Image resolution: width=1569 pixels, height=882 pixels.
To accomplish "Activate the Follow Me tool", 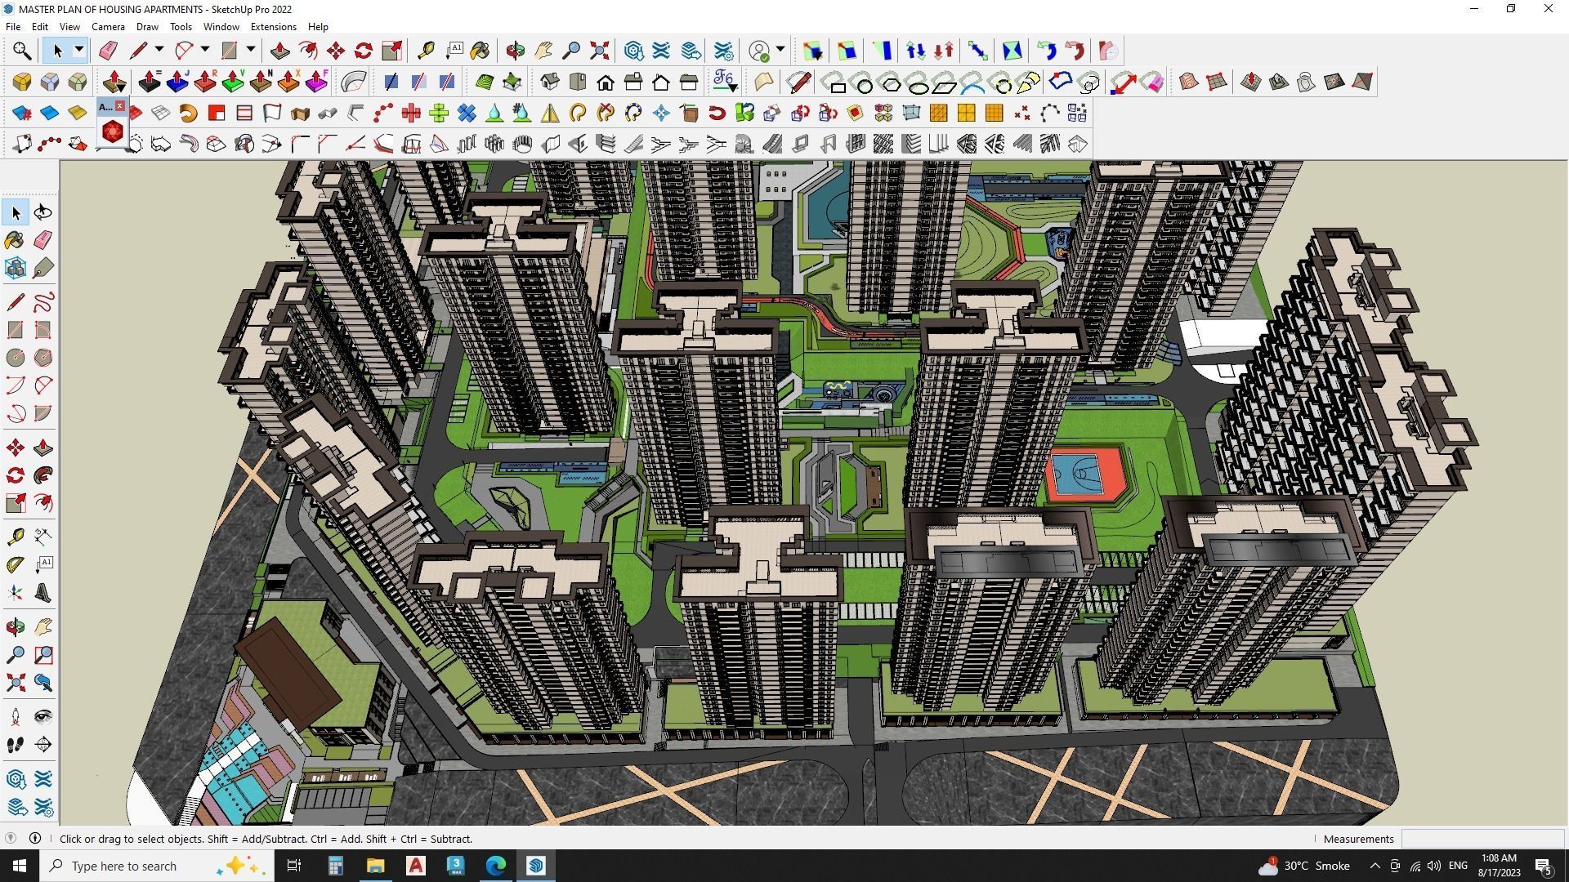I will tap(43, 475).
